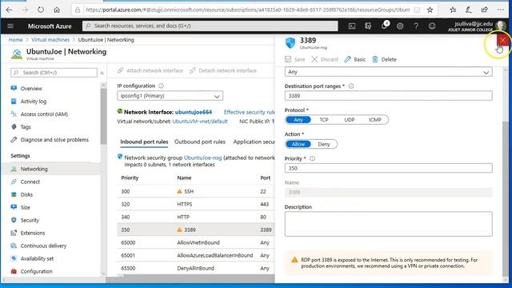This screenshot has height=288, width=512.
Task: Select the DenyAllInBound rule row
Action: tap(196, 268)
